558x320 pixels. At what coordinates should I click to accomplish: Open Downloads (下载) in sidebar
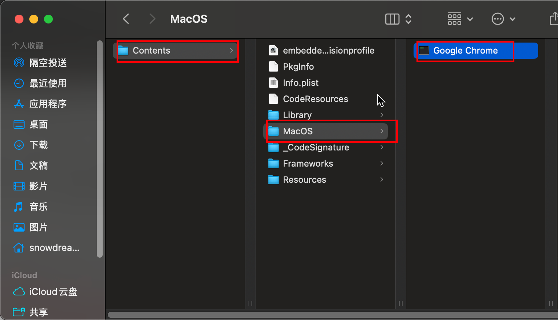(38, 145)
